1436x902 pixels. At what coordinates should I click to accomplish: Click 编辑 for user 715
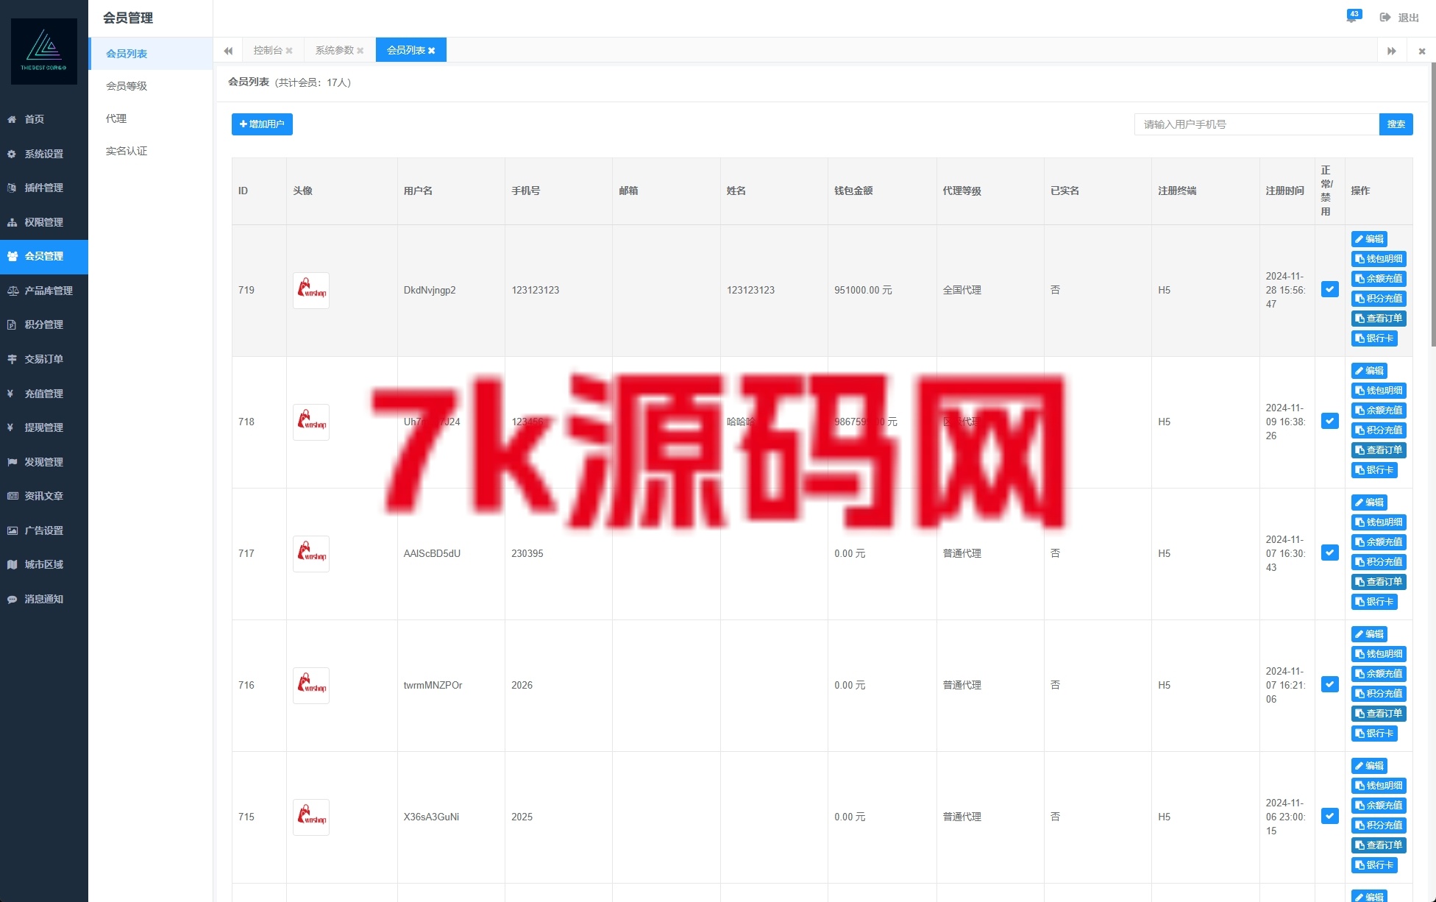pyautogui.click(x=1369, y=766)
